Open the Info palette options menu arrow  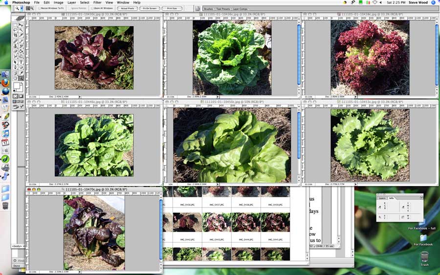click(x=421, y=198)
